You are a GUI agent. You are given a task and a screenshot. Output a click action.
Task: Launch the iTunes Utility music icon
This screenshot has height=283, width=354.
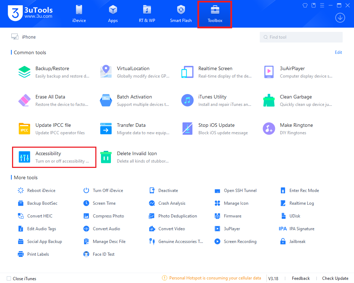point(187,100)
